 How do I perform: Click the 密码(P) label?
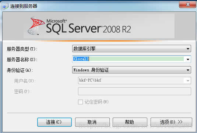click(22, 91)
